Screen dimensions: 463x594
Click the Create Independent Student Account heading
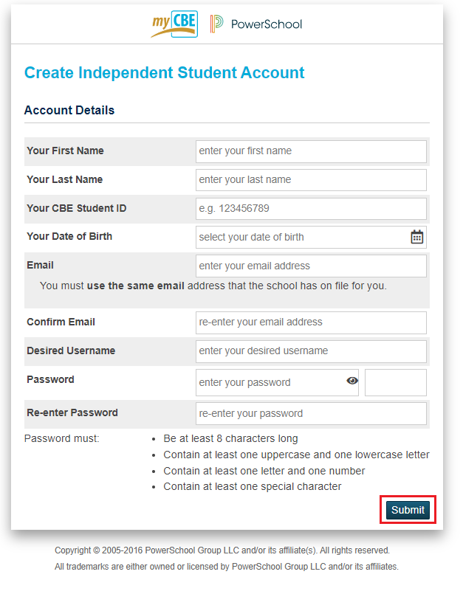point(164,72)
